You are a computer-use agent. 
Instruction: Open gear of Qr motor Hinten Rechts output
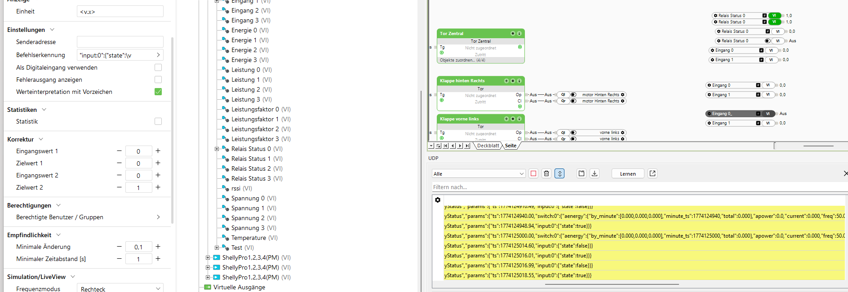point(622,101)
